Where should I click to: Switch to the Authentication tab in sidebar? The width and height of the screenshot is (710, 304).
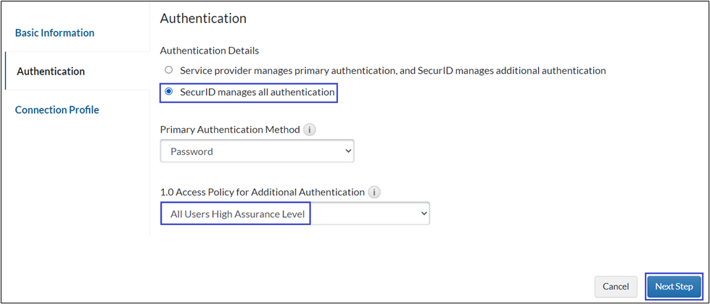pos(51,71)
